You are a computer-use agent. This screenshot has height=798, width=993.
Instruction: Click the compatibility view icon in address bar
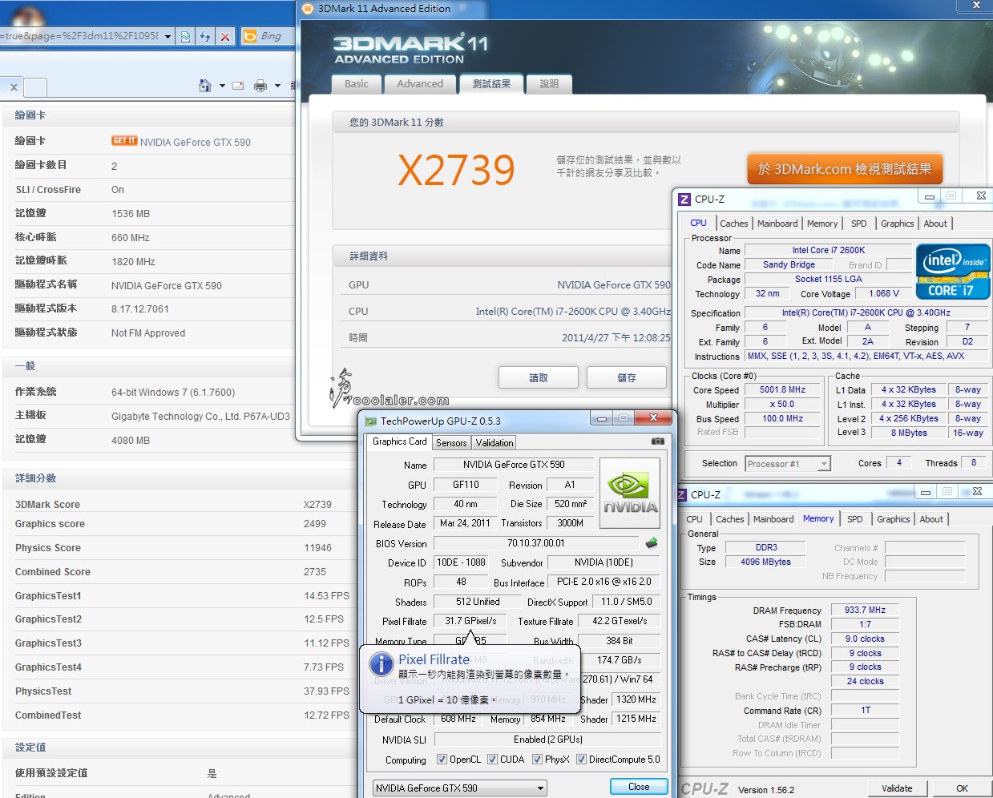(x=185, y=36)
